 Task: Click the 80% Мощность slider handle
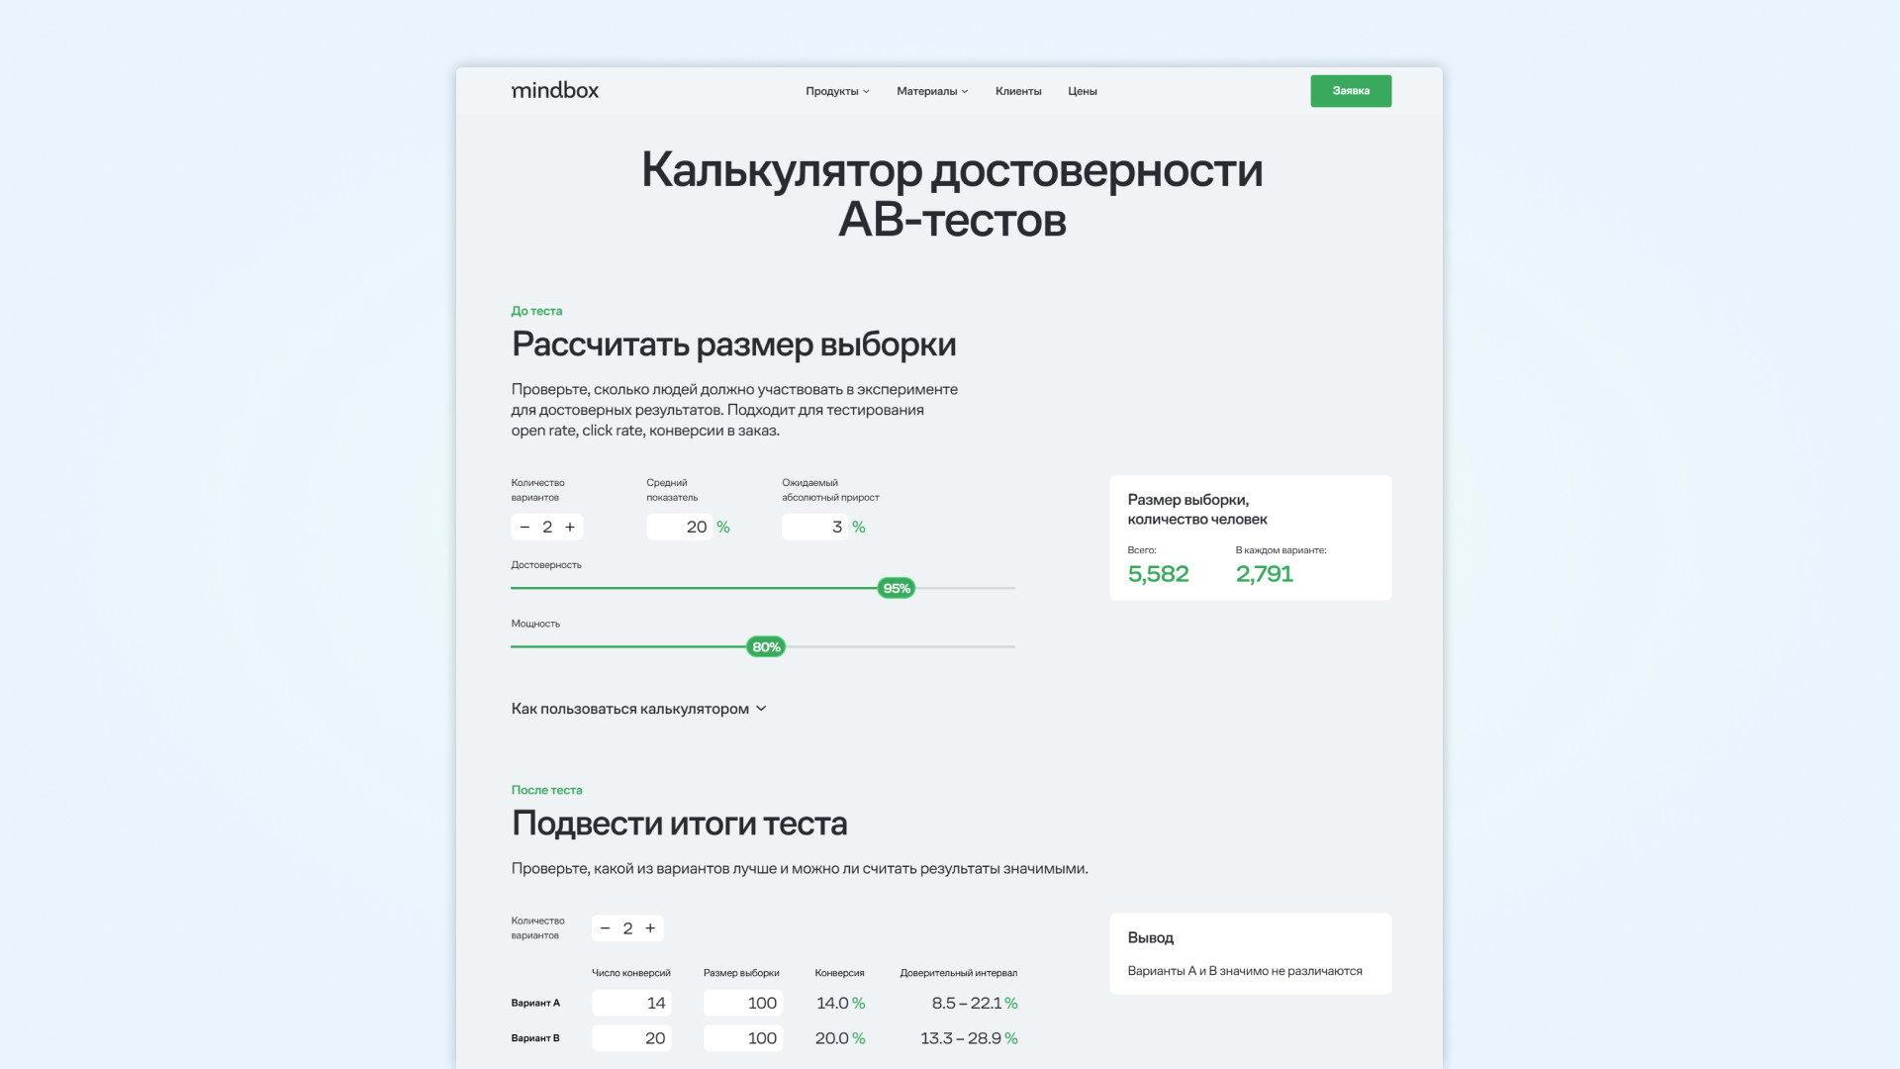(766, 647)
